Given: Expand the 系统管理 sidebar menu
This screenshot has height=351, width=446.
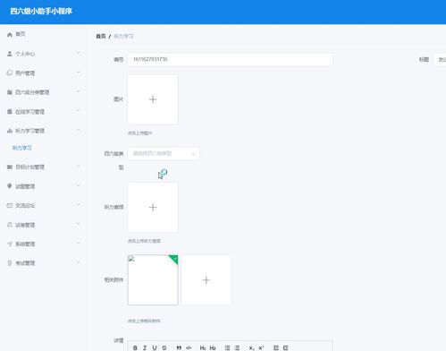Looking at the screenshot, I should (44, 244).
